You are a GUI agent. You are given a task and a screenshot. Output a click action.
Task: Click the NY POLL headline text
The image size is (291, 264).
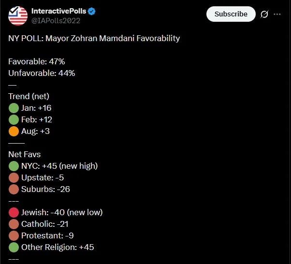[94, 38]
